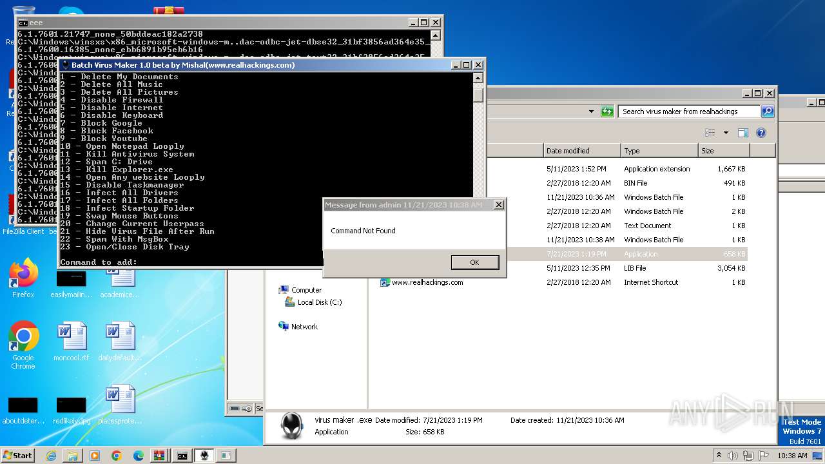Open the placesprote desktop document

(121, 405)
